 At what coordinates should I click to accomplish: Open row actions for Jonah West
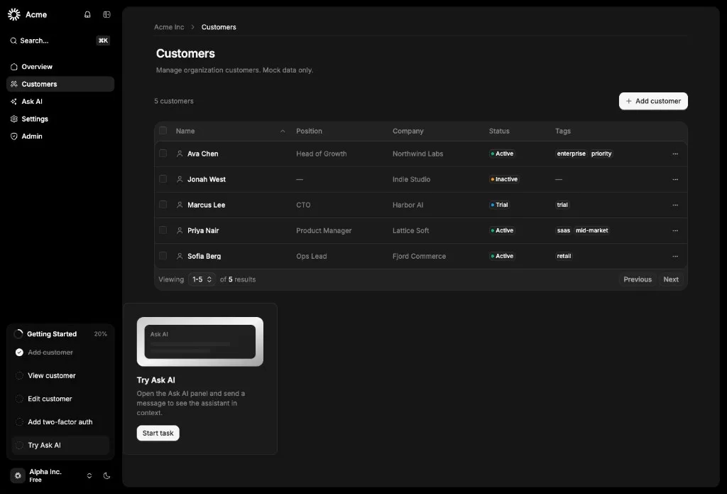675,179
